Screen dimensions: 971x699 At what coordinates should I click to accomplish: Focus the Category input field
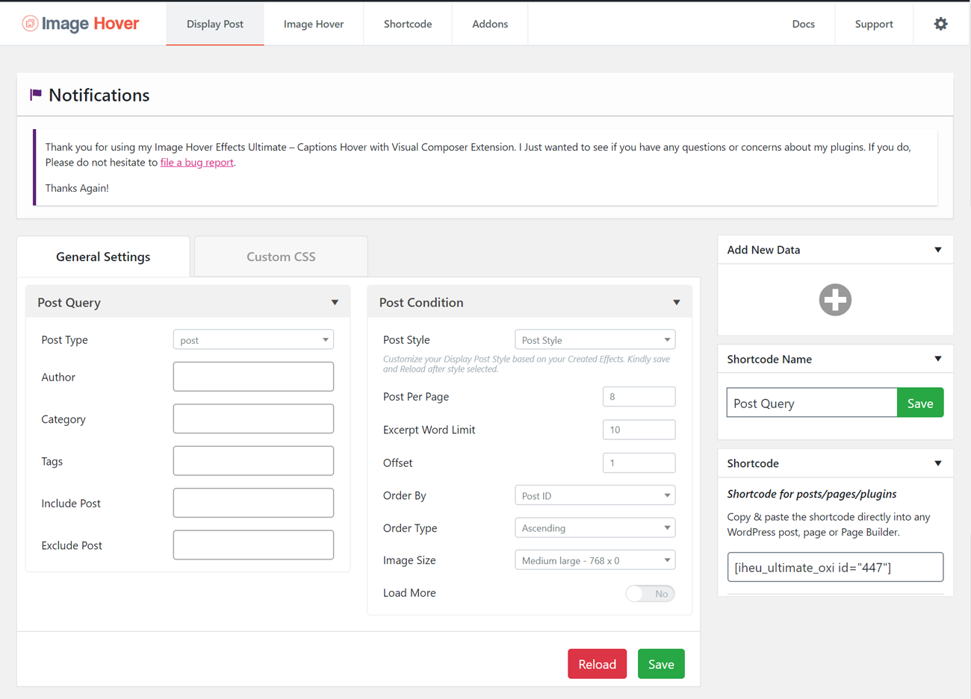pos(253,419)
